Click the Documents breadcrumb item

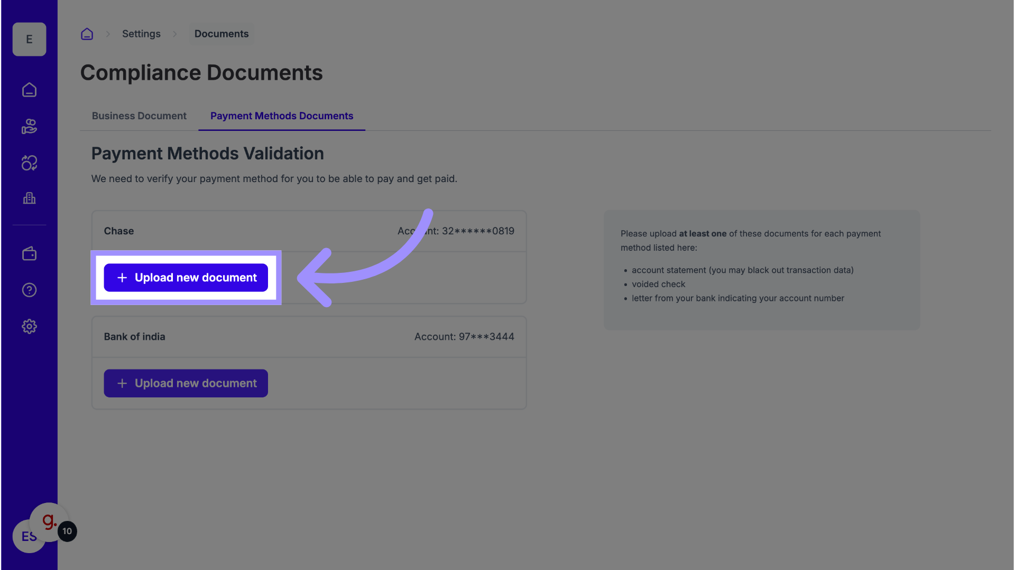tap(221, 34)
